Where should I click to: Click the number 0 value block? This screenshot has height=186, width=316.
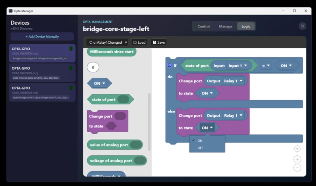pos(93,67)
